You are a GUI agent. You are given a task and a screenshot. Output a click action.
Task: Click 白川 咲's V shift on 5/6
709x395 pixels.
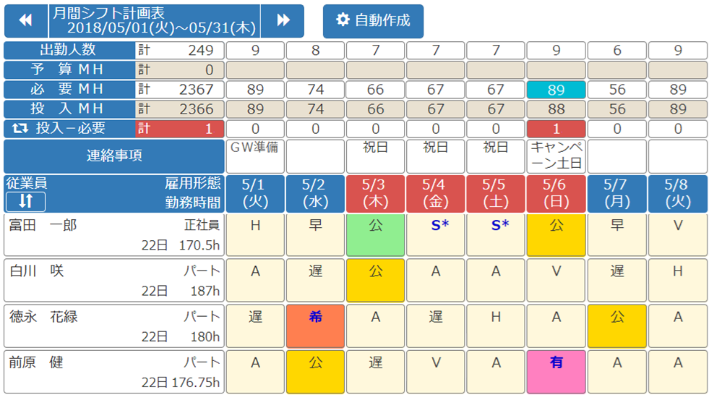557,281
